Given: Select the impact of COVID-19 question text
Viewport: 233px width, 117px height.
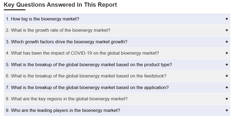Looking at the screenshot, I should pyautogui.click(x=82, y=53).
